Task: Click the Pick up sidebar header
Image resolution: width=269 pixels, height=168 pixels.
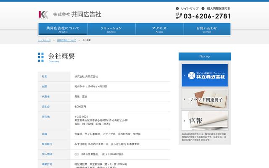Action: [205, 56]
